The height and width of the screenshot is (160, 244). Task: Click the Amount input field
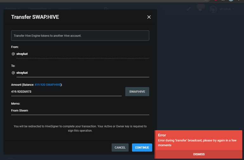66,92
